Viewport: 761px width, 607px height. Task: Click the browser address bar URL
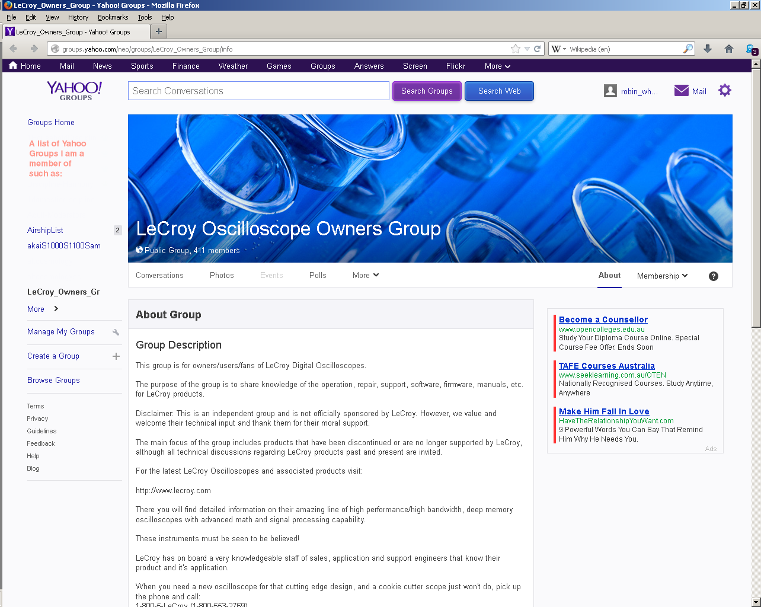point(147,49)
